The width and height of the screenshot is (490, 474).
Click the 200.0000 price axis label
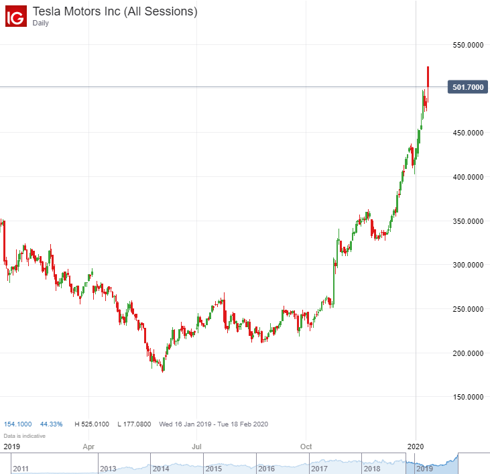tap(468, 353)
